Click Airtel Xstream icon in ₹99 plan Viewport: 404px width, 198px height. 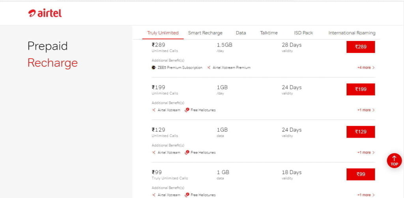click(153, 195)
